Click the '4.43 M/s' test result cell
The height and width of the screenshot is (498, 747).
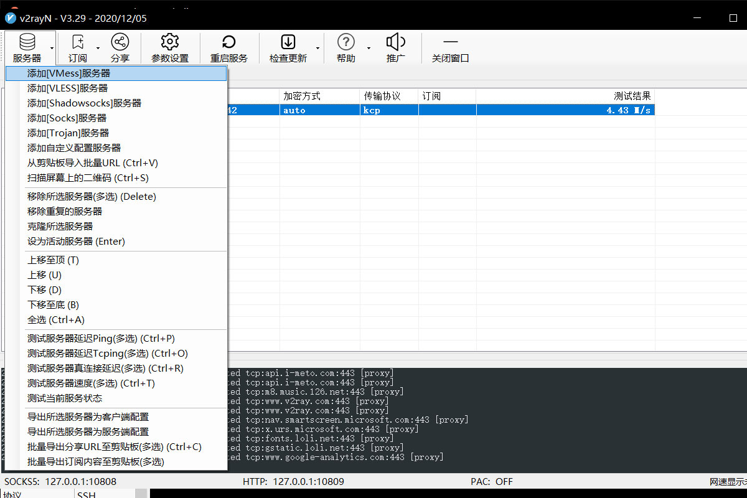click(565, 110)
